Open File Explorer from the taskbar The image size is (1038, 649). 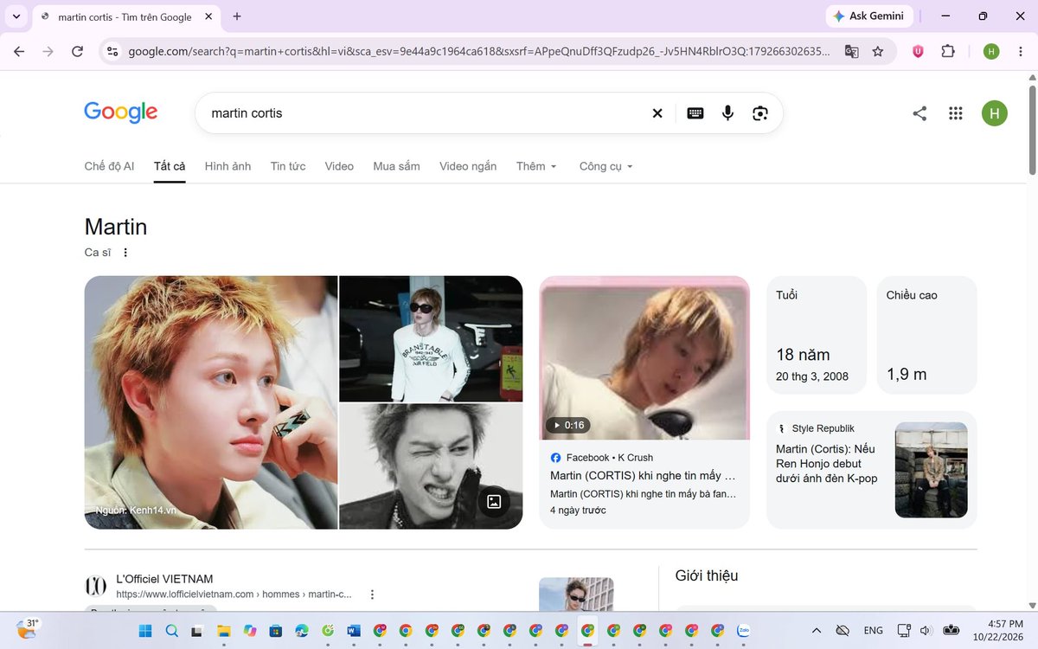point(223,630)
